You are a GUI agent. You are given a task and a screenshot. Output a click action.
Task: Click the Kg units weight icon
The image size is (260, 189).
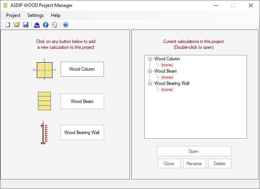[37, 25]
